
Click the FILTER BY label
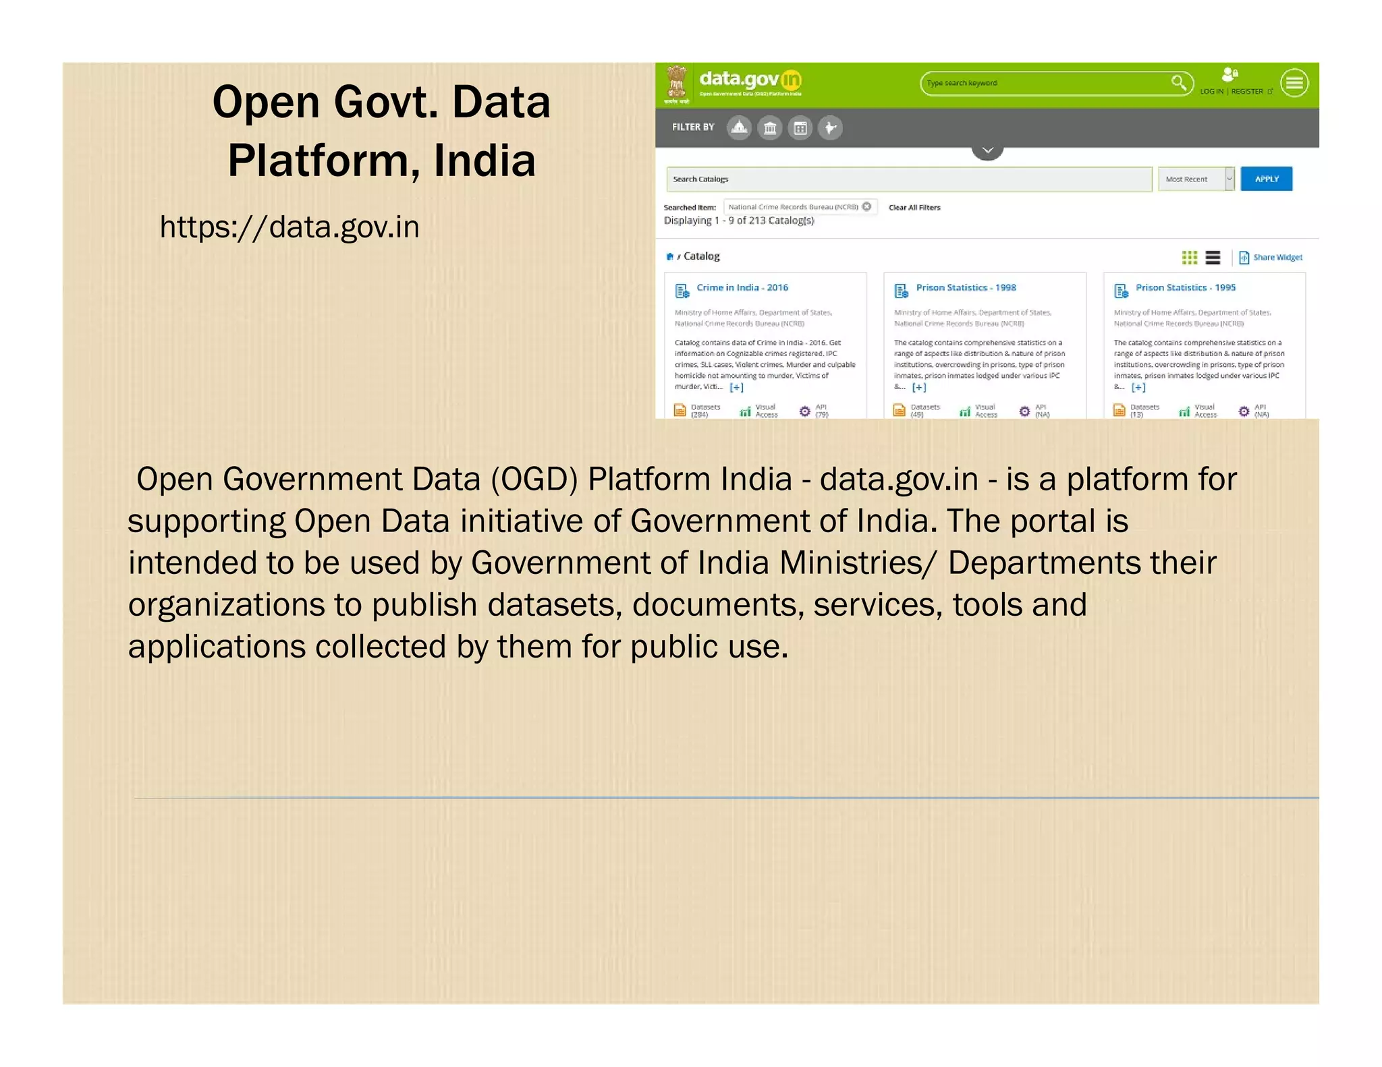pyautogui.click(x=693, y=127)
